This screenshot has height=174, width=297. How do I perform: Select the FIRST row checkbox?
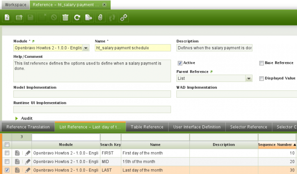(6, 153)
